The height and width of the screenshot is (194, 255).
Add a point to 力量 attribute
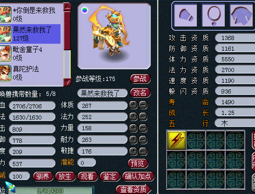(133, 128)
